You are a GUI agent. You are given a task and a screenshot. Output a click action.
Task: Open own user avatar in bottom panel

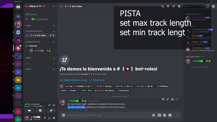(26, 118)
